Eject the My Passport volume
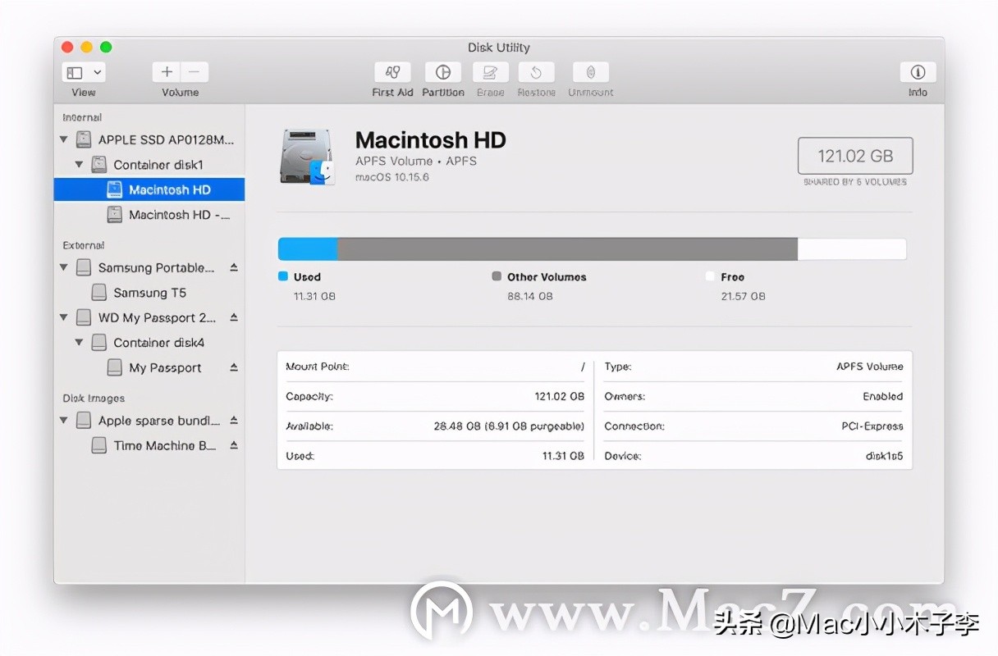 232,367
